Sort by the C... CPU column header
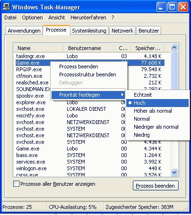 coord(123,48)
